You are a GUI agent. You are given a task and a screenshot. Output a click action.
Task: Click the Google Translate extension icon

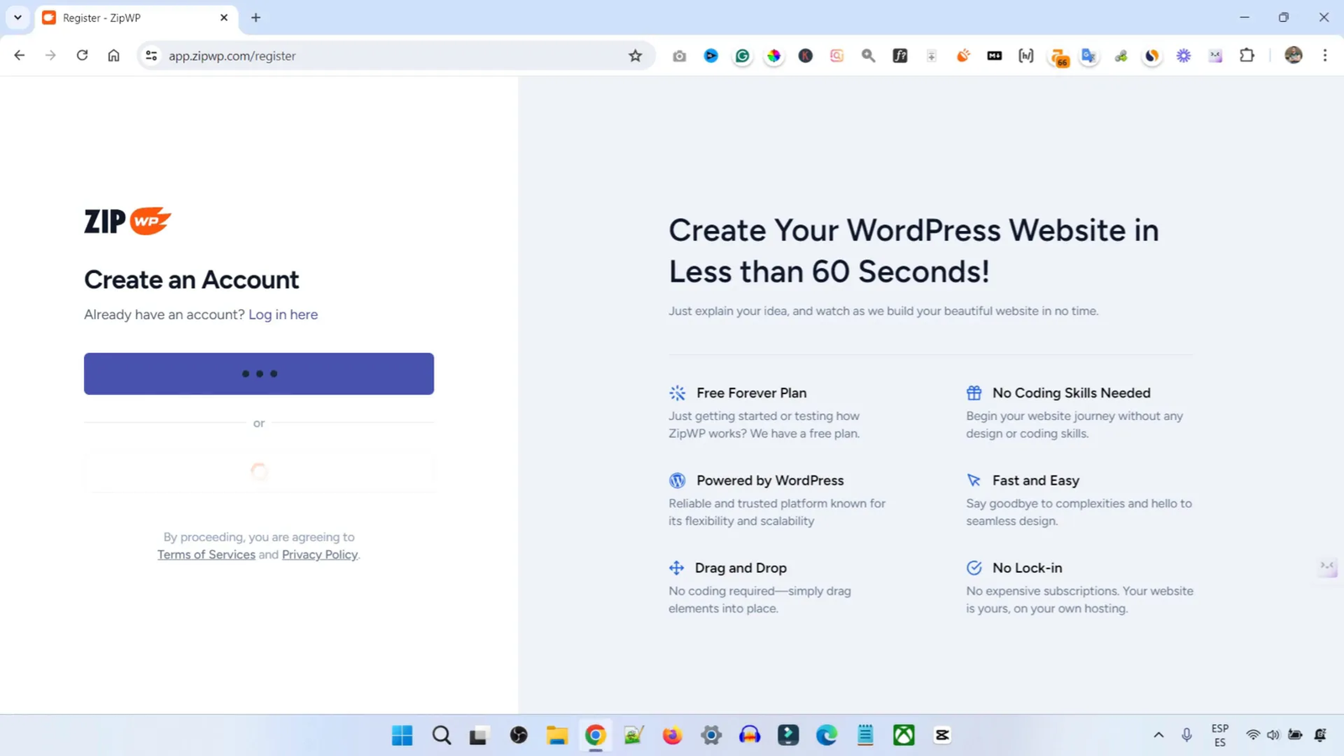(x=1089, y=55)
